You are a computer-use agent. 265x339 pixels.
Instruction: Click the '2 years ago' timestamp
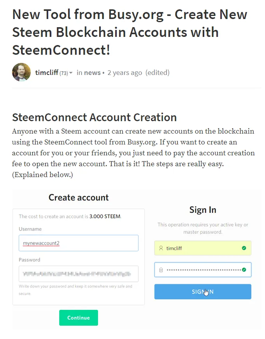coord(125,73)
